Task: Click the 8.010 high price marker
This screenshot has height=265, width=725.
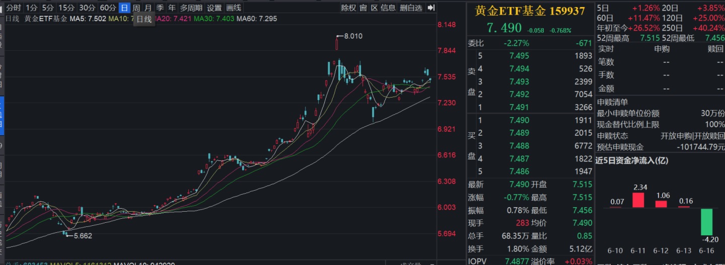Action: pos(352,36)
